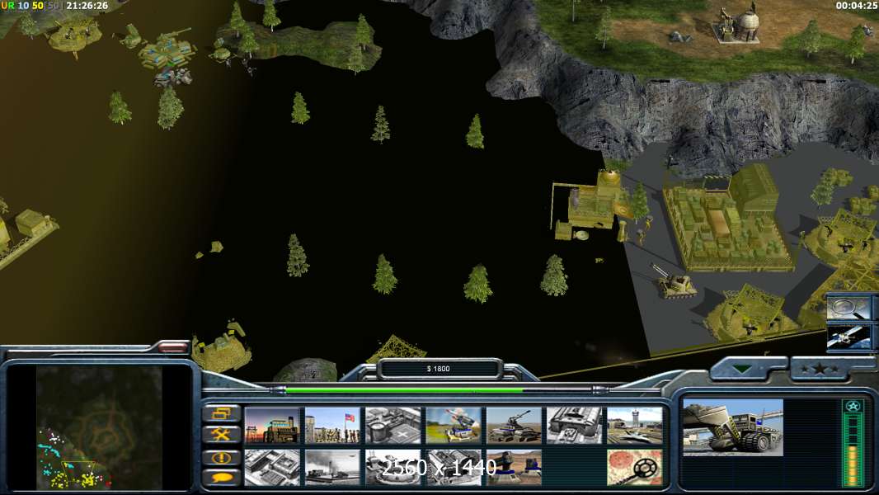Image resolution: width=879 pixels, height=495 pixels.
Task: Click the 21:26:26 clock readout
Action: (87, 6)
